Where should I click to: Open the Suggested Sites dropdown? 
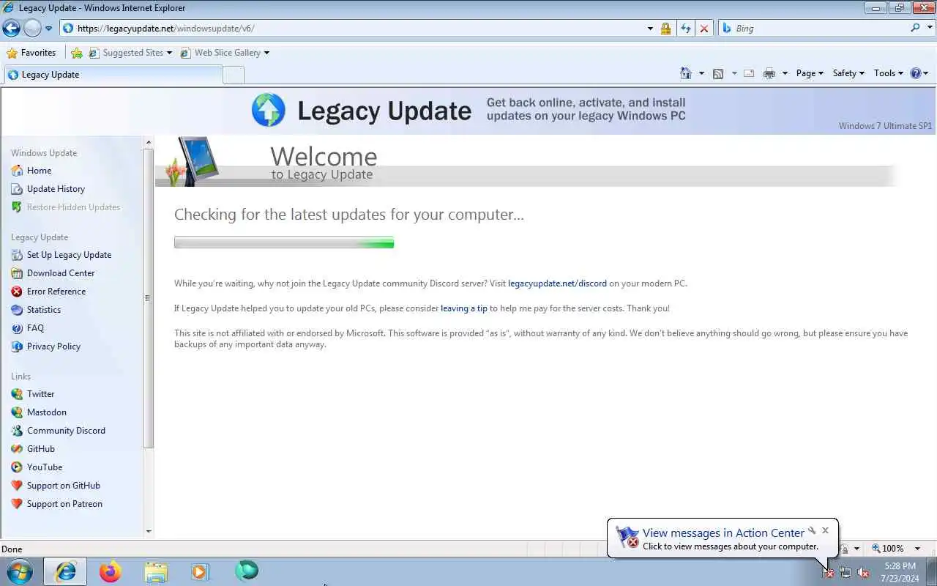130,53
